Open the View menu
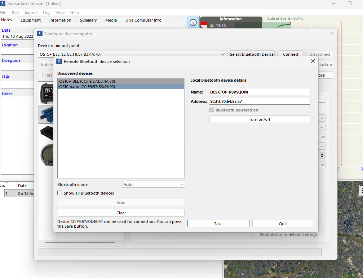The height and width of the screenshot is (278, 363). [x=60, y=13]
